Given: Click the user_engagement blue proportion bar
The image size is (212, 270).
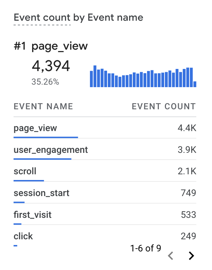Looking at the screenshot, I should tap(42, 159).
